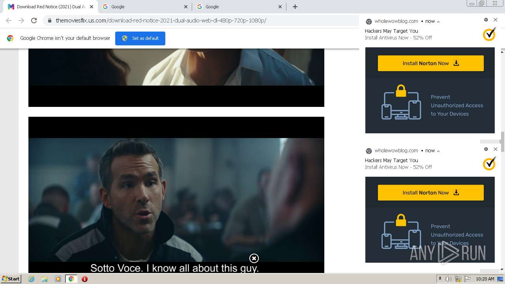
Task: Close the overlay ad with the X circle
Action: [254, 258]
